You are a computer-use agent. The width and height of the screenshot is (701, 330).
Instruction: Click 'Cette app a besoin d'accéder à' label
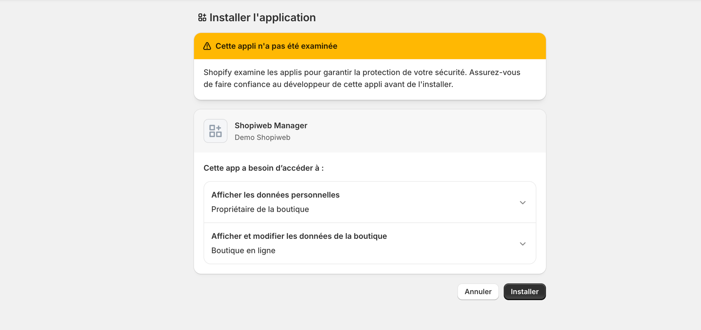pos(263,168)
